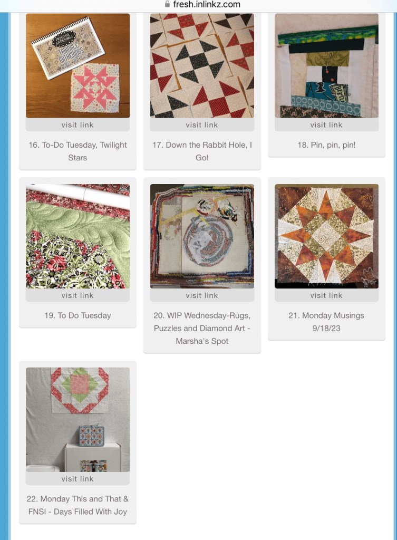Click visit link for WIP Wednesday entry
Image resolution: width=397 pixels, height=540 pixels.
pos(202,295)
